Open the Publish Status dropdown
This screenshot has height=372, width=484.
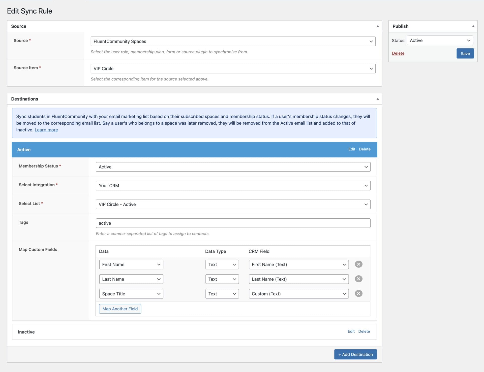coord(440,40)
